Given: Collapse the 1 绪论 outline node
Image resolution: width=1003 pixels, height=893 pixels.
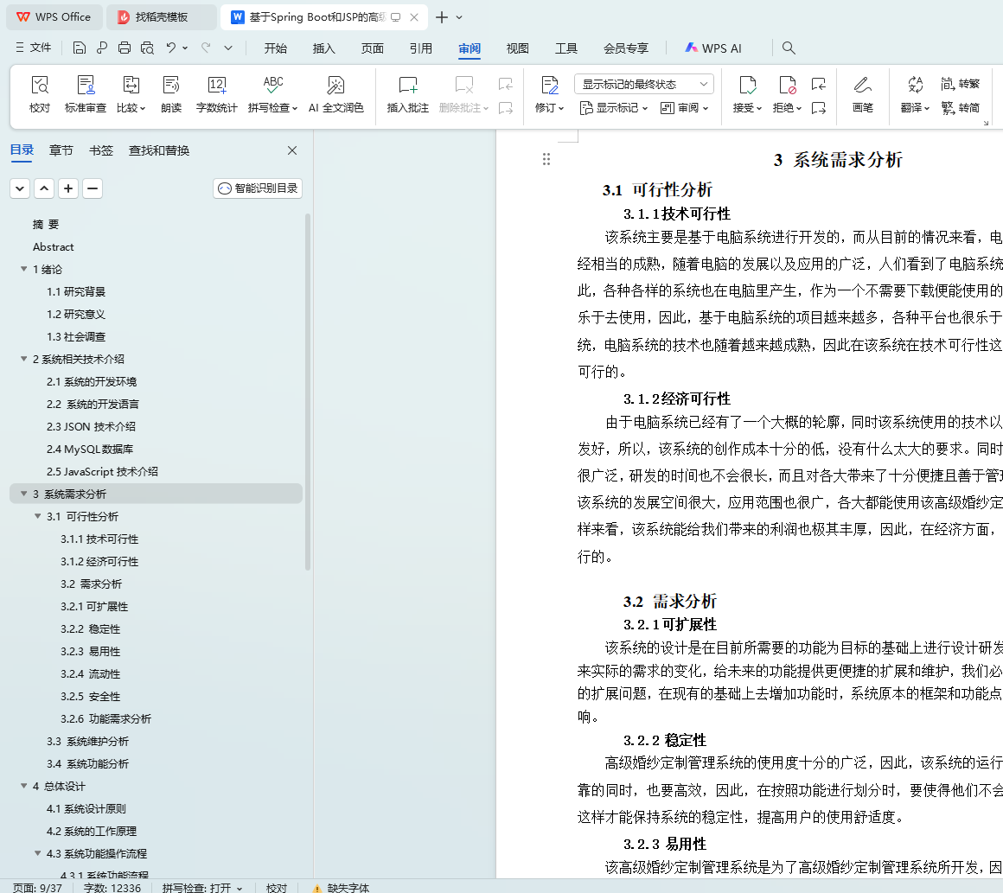Looking at the screenshot, I should (23, 270).
